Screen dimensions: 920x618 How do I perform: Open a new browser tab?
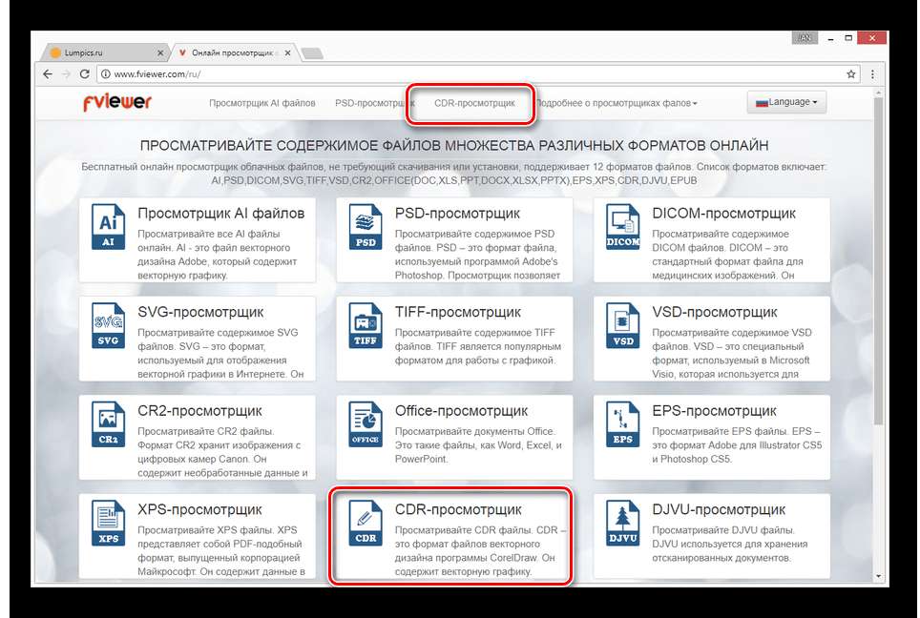(x=311, y=53)
